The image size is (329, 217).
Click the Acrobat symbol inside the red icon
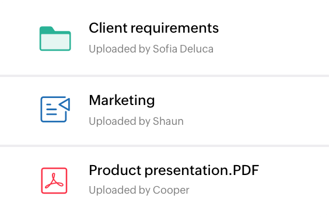pyautogui.click(x=54, y=181)
